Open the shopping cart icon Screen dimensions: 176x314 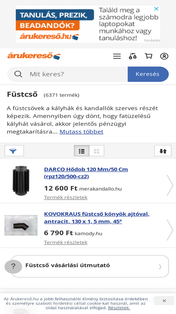(x=148, y=56)
